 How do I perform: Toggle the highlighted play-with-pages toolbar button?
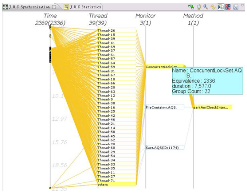click(220, 7)
